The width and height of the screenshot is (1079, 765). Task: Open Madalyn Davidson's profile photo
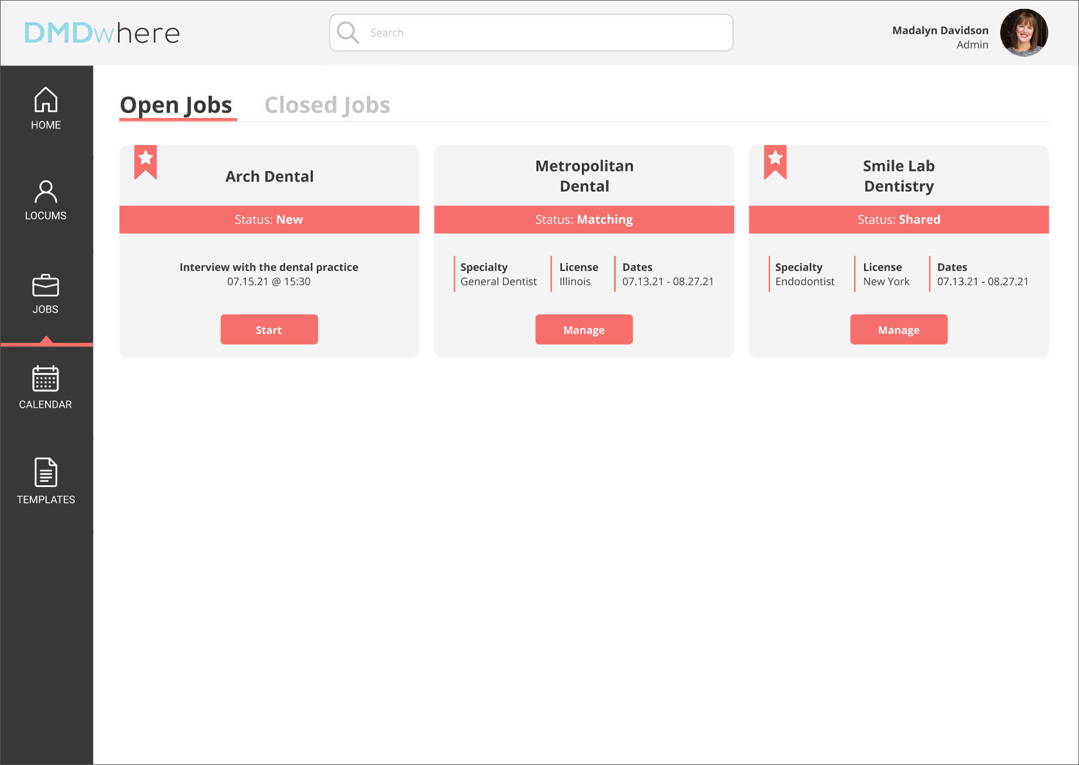(x=1024, y=33)
